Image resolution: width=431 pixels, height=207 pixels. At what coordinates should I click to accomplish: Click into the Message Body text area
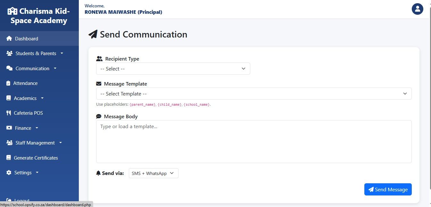[x=253, y=141]
